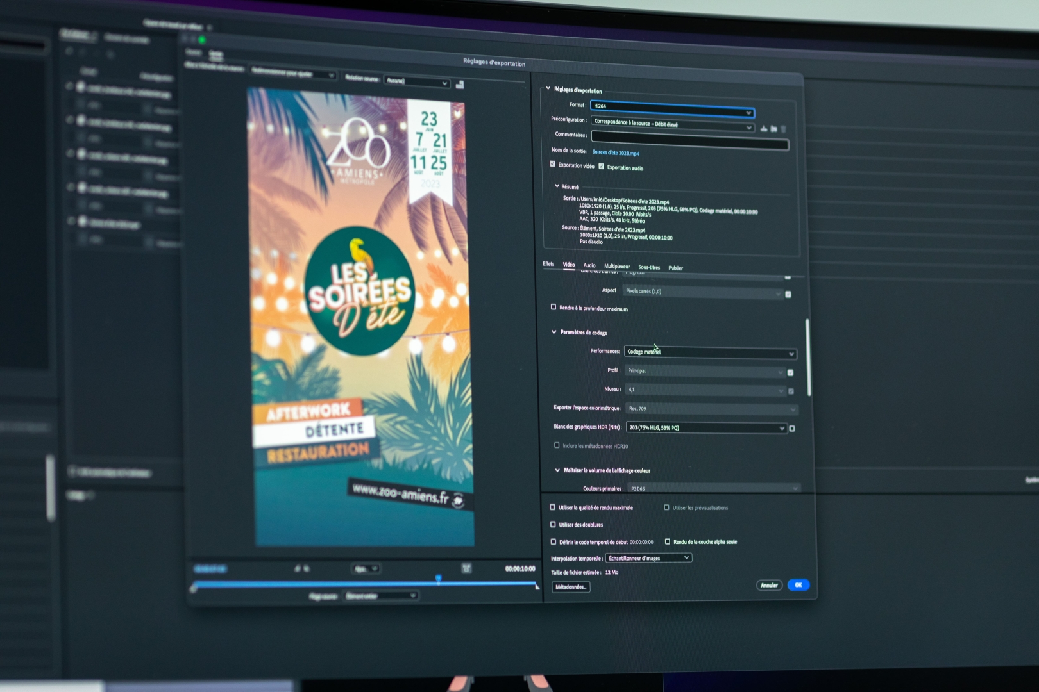Click inside the Commentaires text field

(689, 139)
